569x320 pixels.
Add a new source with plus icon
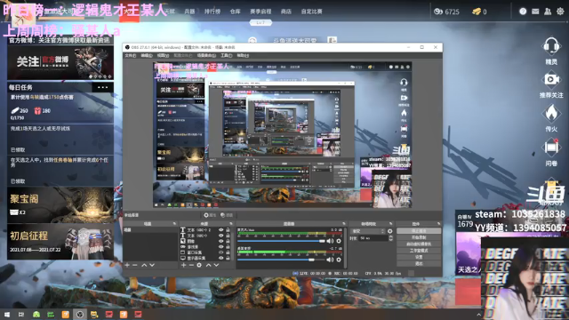pyautogui.click(x=183, y=265)
